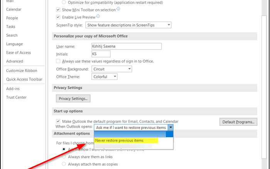Viewport: 270px width, 169px height.
Task: Expand the Office Background dropdown
Action: coord(129,69)
